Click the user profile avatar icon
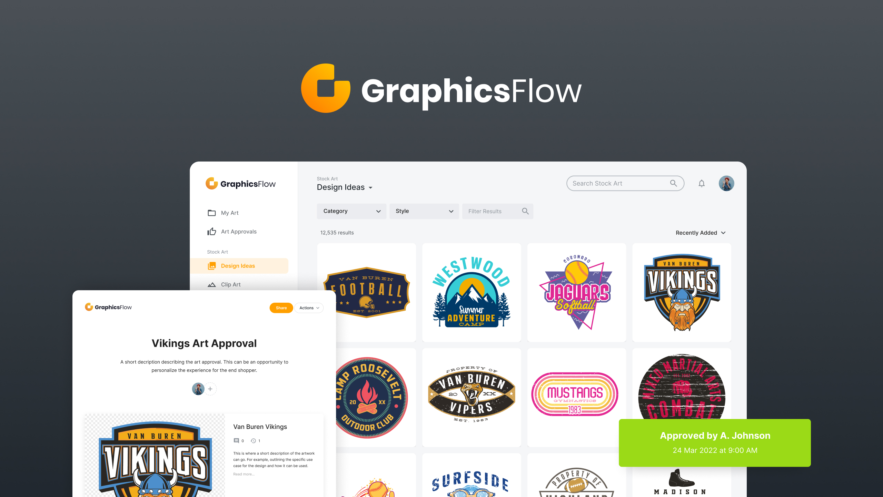Image resolution: width=883 pixels, height=497 pixels. (726, 183)
